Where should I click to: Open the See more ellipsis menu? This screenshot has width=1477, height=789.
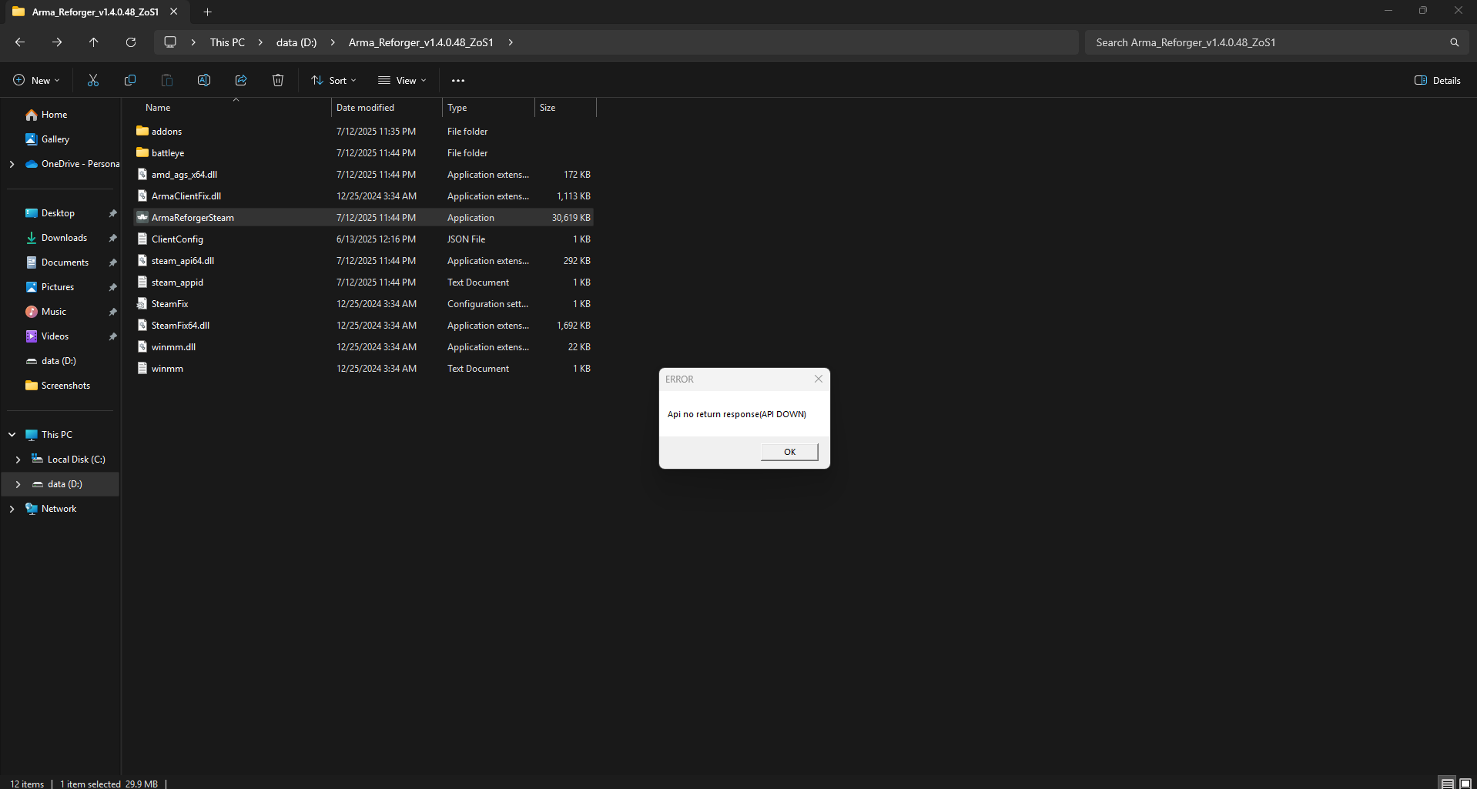coord(458,80)
